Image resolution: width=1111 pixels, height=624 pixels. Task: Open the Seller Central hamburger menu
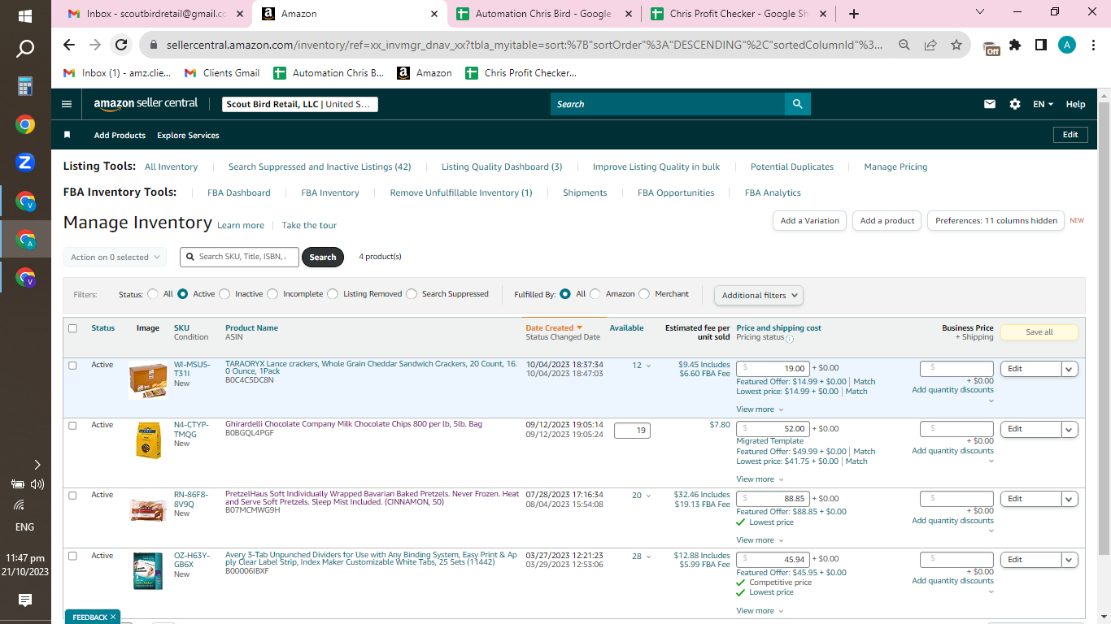pos(67,104)
